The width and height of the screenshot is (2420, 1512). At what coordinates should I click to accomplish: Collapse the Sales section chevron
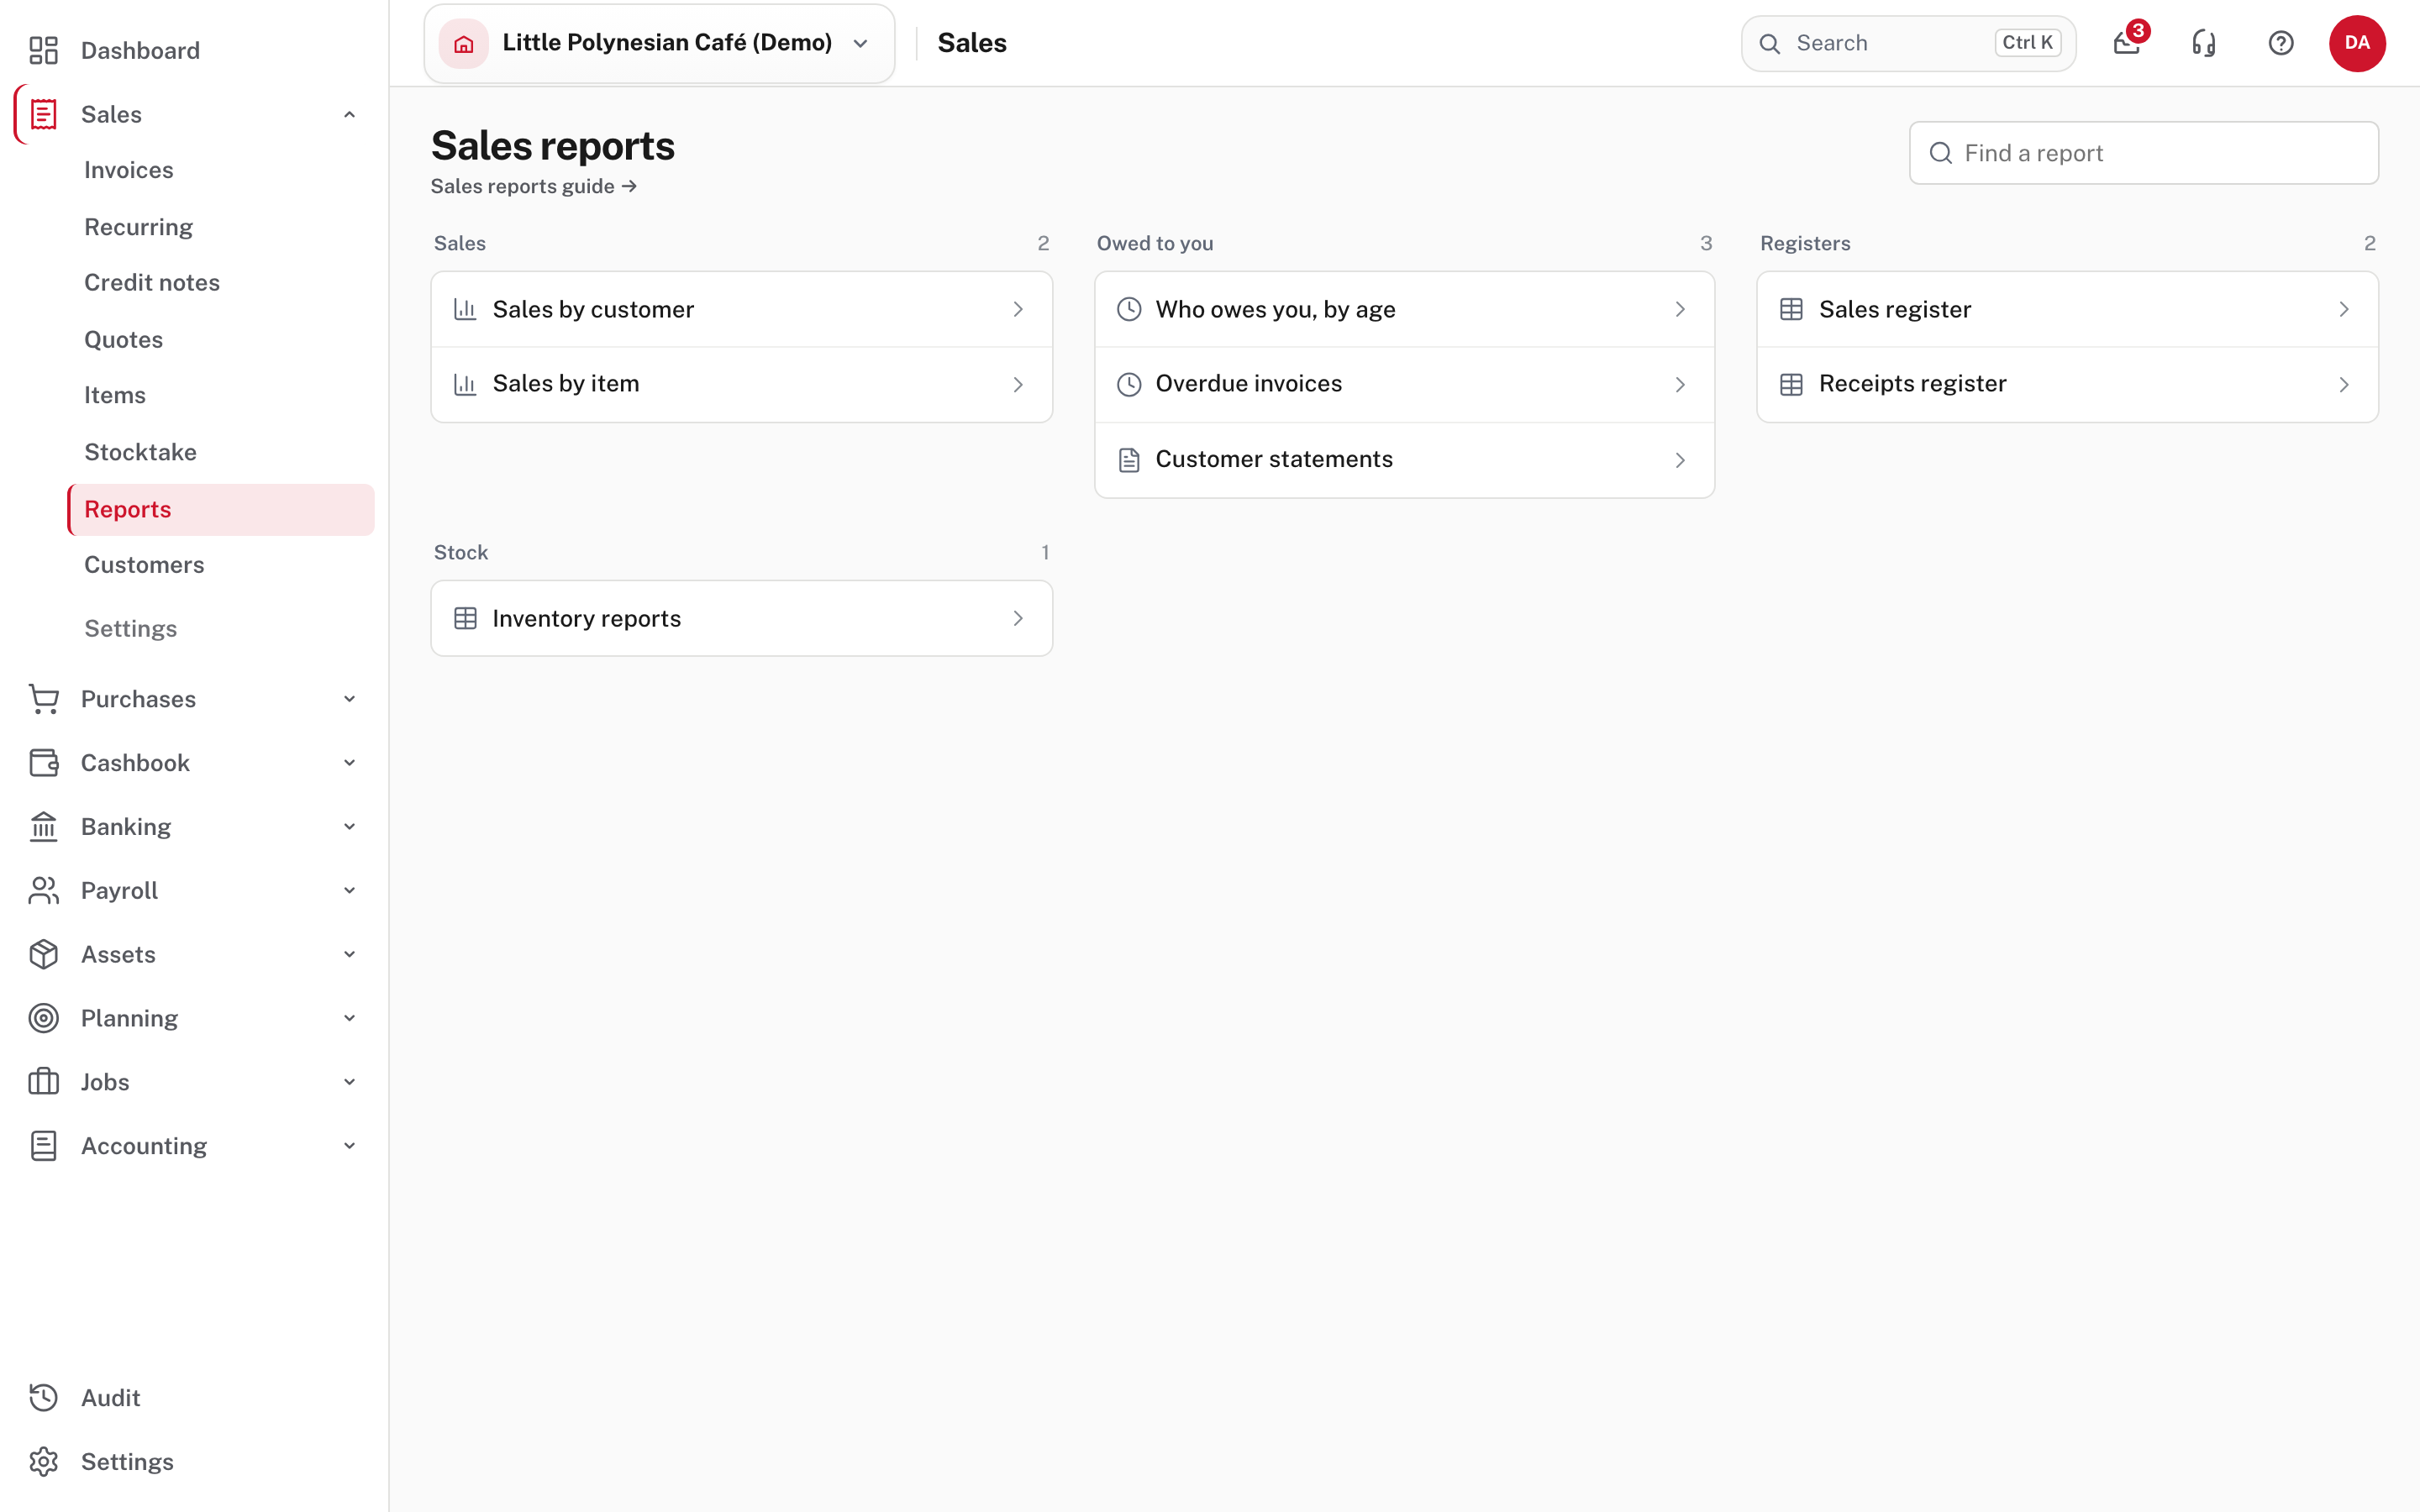349,114
